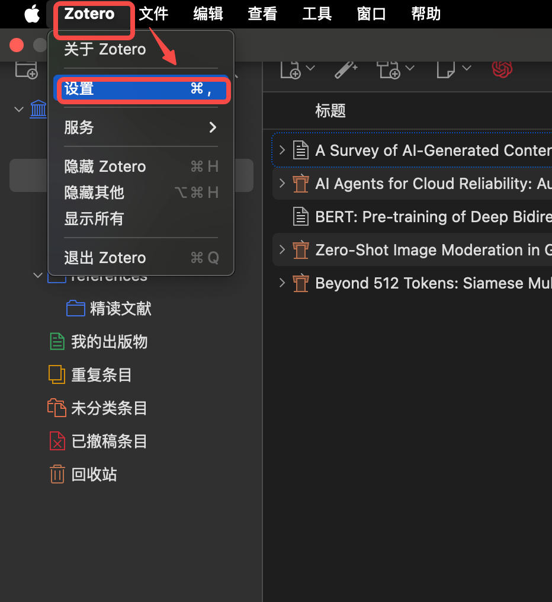552x602 pixels.
Task: Expand Zero-Shot Image Moderation item
Action: 282,249
